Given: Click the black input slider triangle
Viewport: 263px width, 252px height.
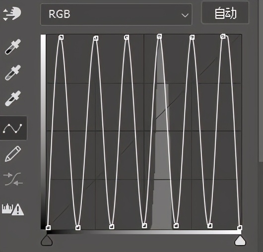Looking at the screenshot, I should (47, 241).
